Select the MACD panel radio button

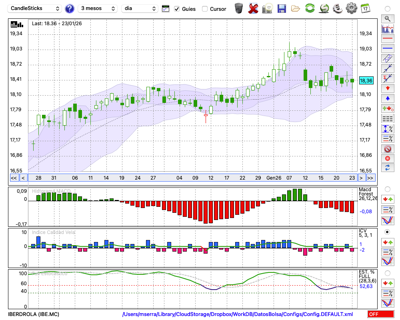(x=388, y=189)
